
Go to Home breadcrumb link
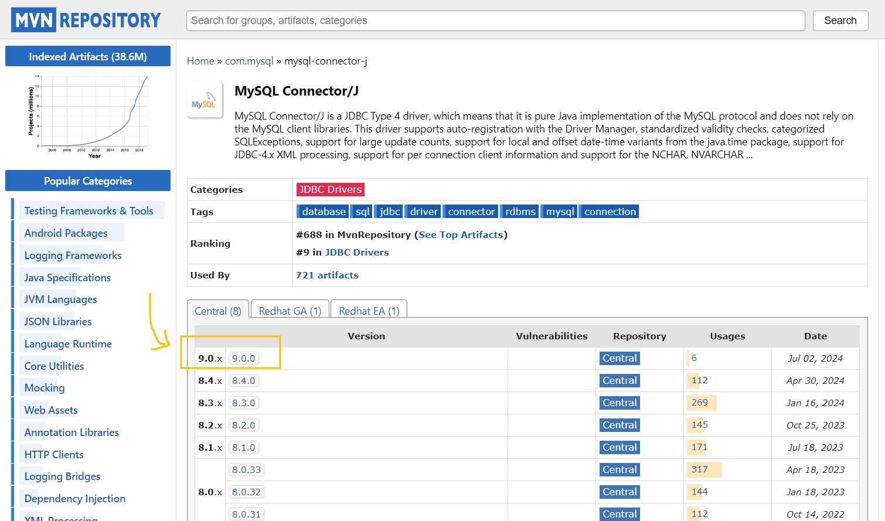[x=200, y=61]
